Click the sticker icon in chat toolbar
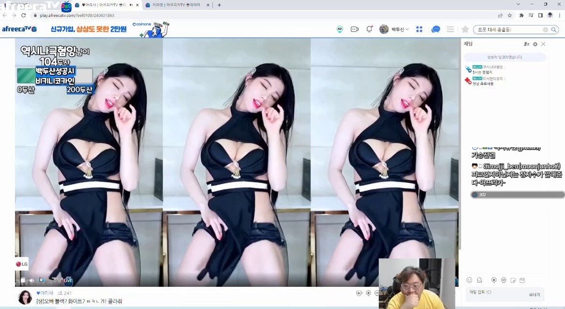 coord(513,280)
